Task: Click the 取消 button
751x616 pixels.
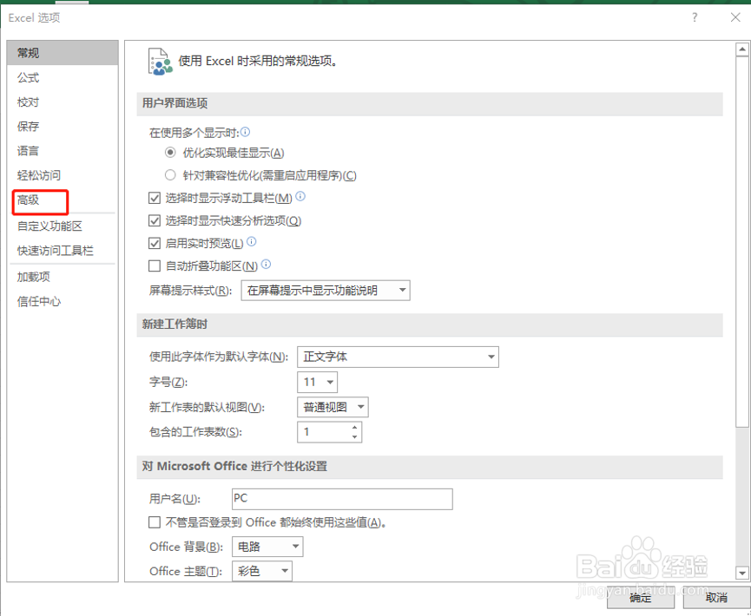Action: coord(716,597)
